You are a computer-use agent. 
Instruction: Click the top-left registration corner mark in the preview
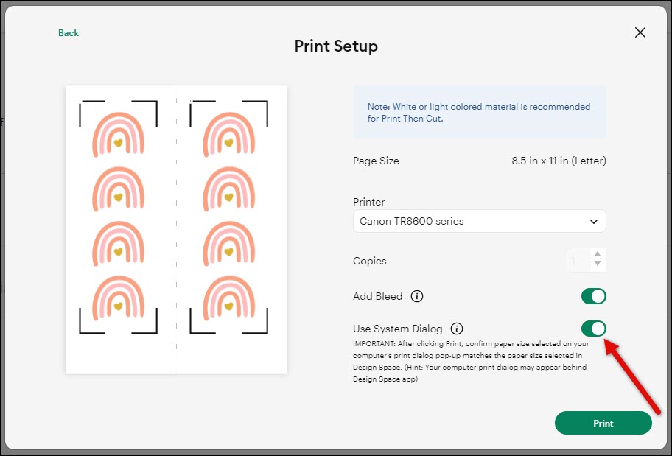click(82, 104)
